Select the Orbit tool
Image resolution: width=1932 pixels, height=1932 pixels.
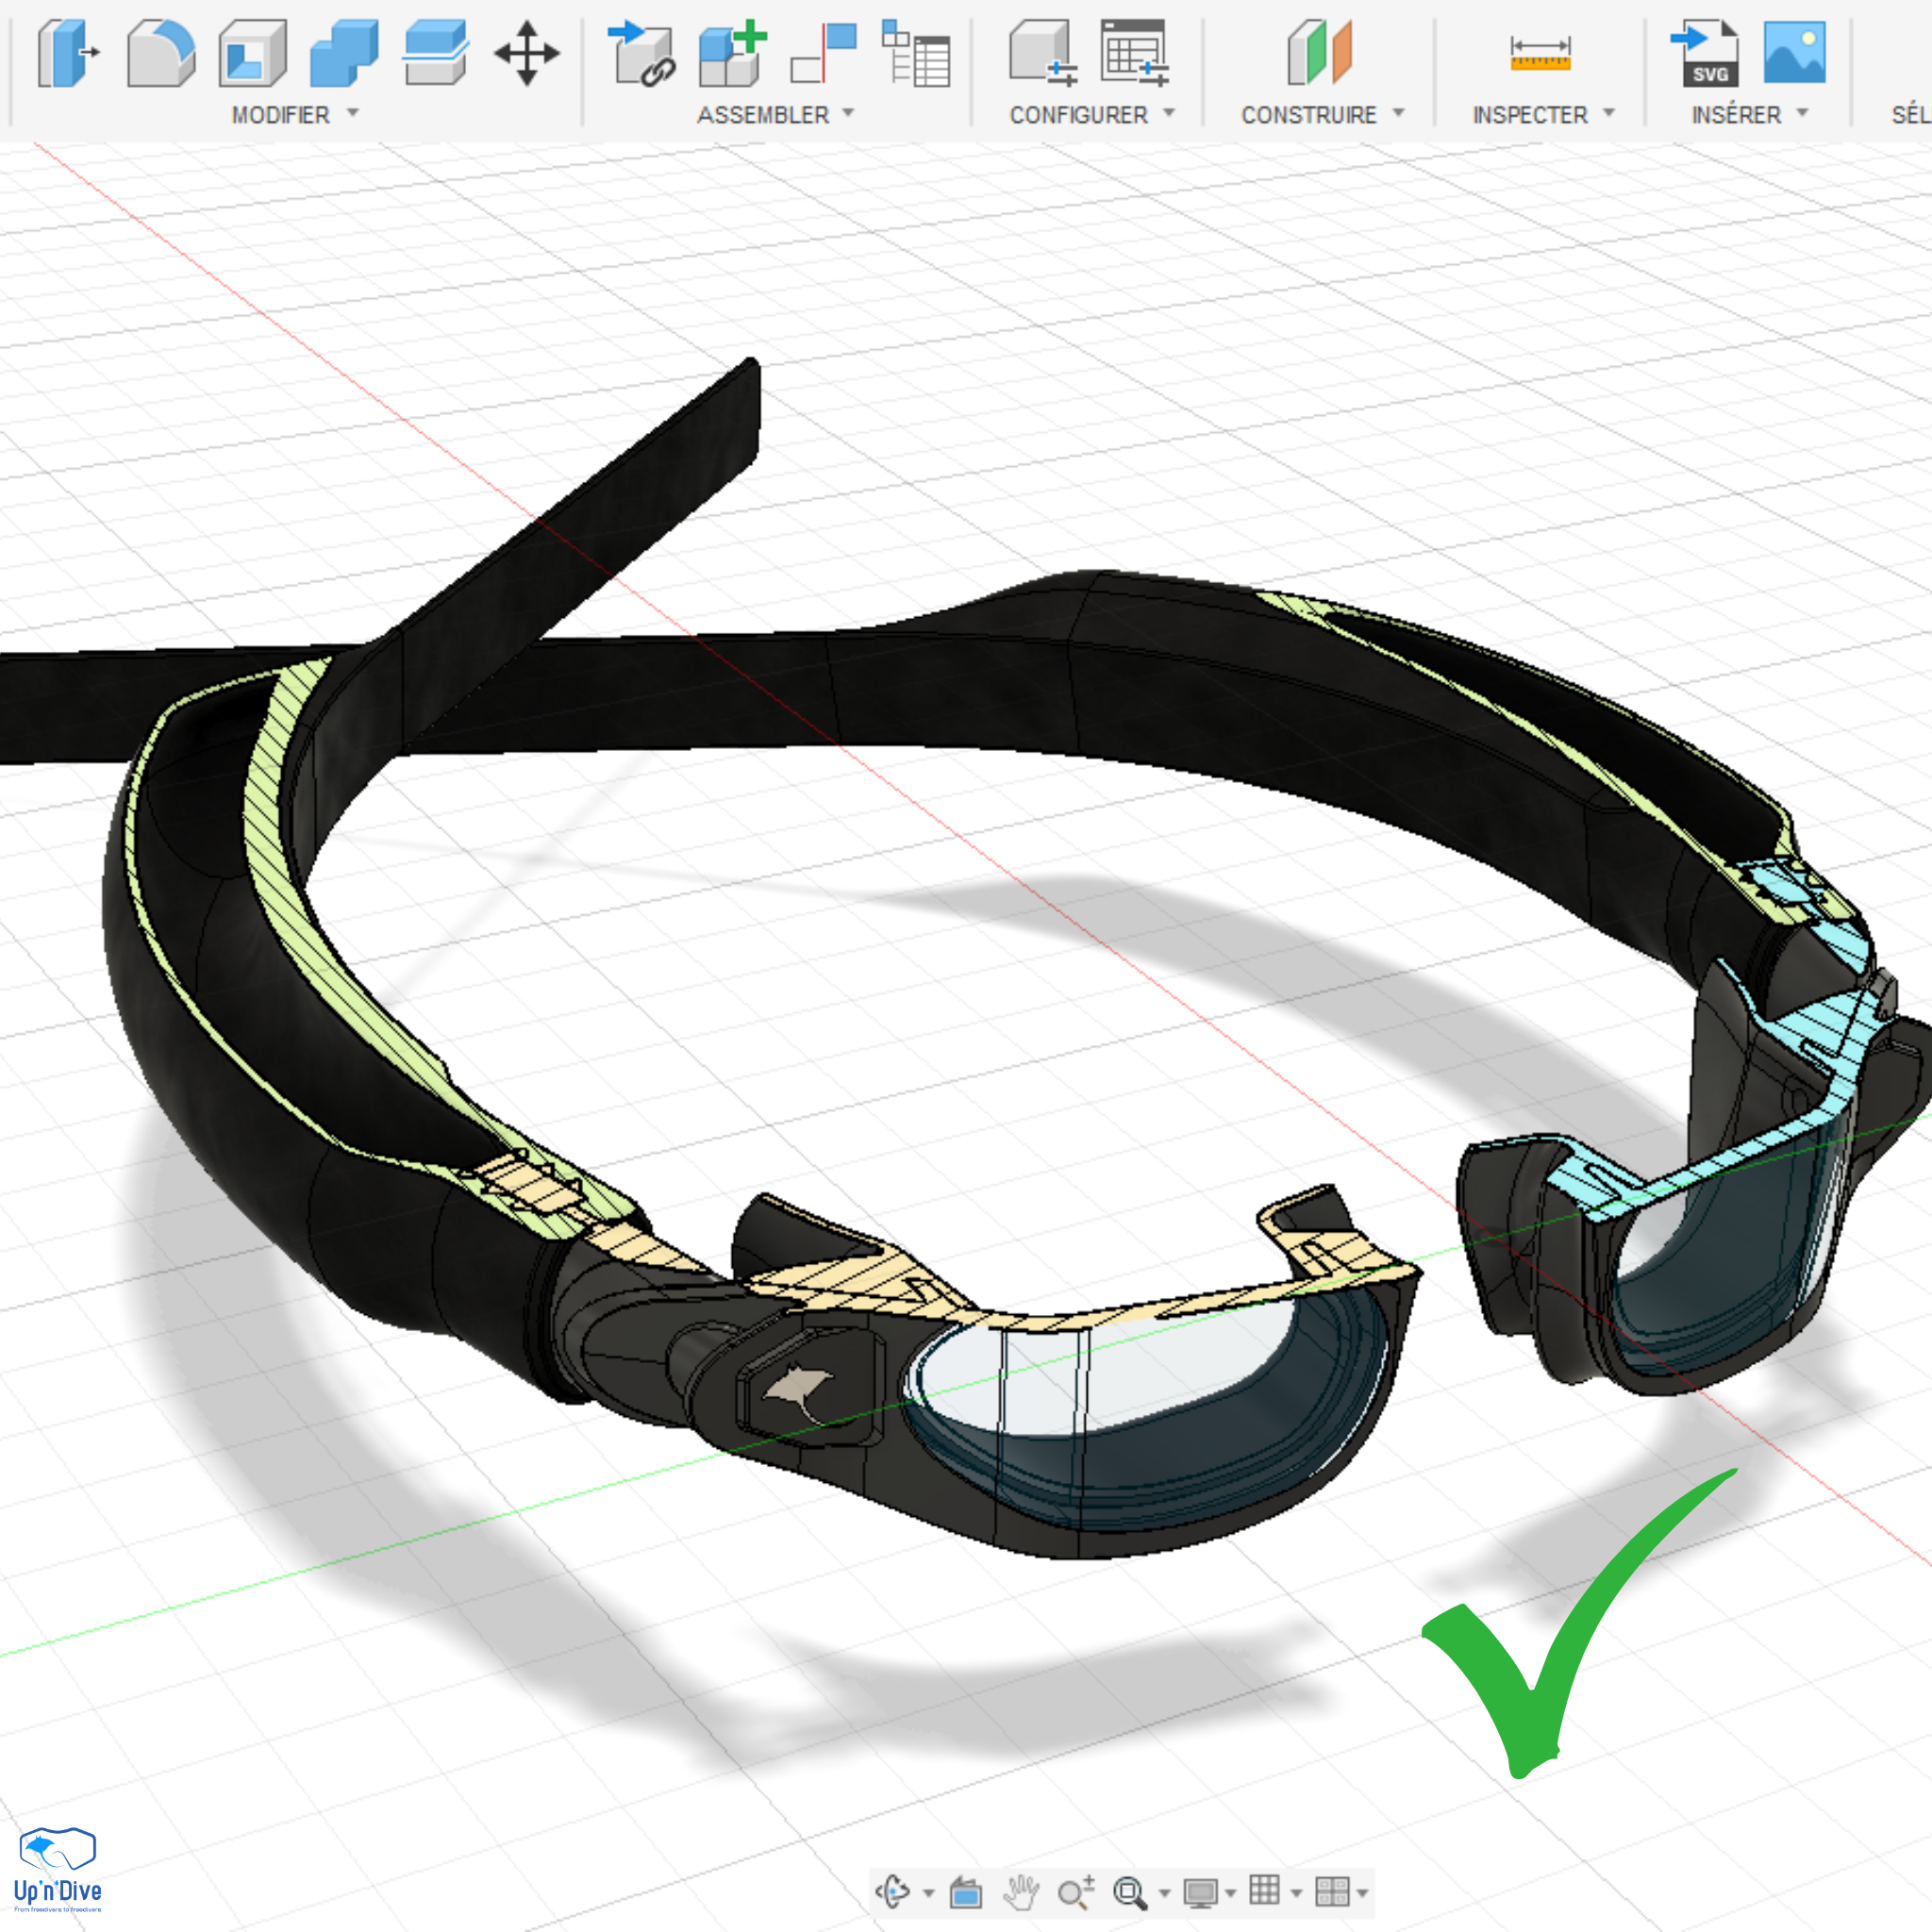[896, 1892]
